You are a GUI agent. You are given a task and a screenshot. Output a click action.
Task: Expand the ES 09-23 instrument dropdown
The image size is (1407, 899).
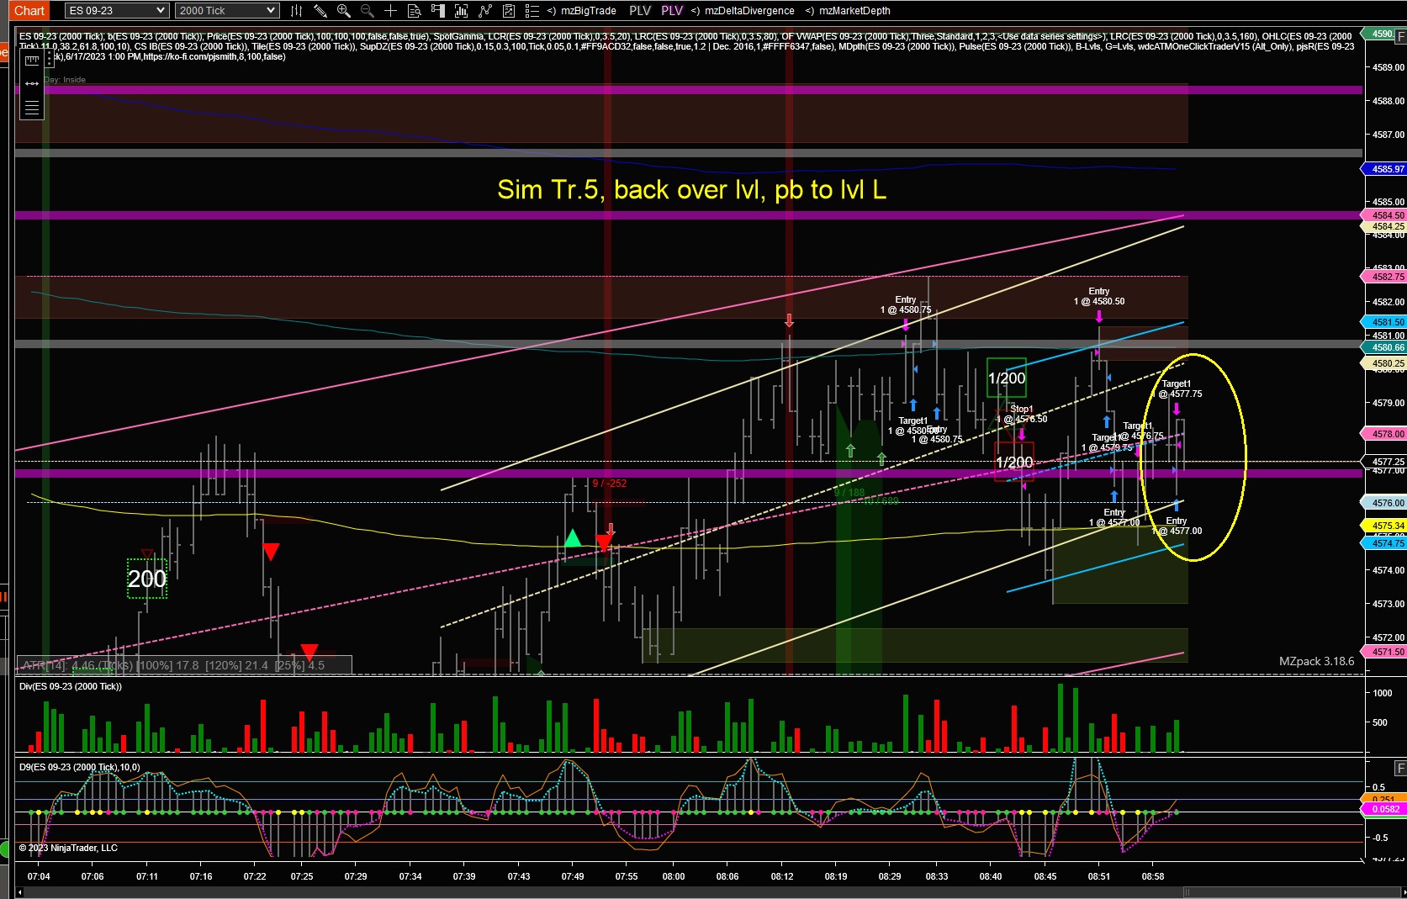pyautogui.click(x=117, y=11)
